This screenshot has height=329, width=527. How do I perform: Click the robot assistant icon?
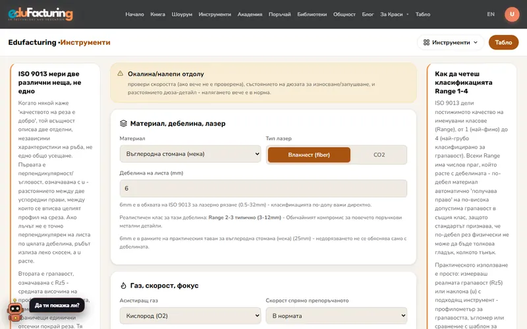pyautogui.click(x=15, y=311)
